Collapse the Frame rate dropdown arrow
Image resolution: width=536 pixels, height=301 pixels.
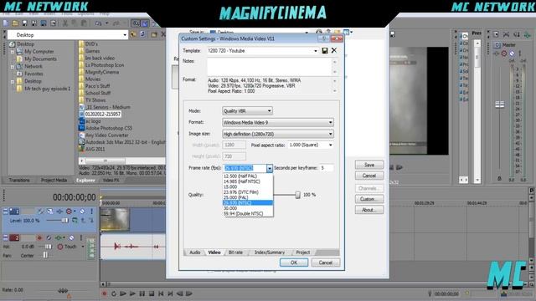[270, 168]
